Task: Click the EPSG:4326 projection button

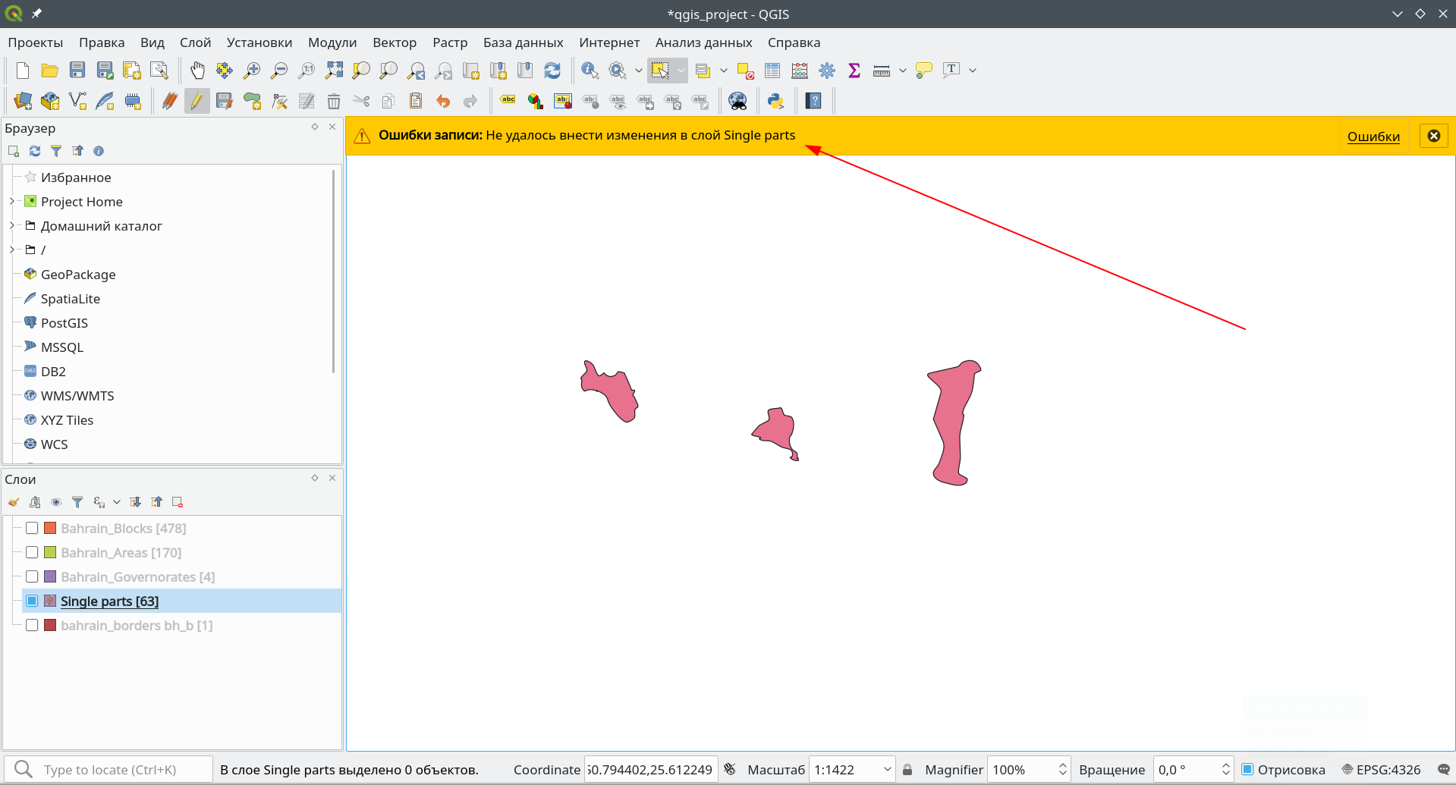Action: (1381, 769)
